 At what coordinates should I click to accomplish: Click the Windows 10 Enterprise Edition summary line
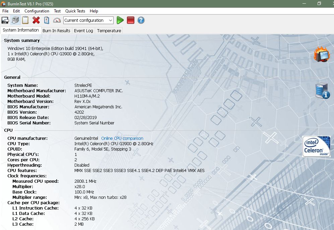(x=55, y=49)
